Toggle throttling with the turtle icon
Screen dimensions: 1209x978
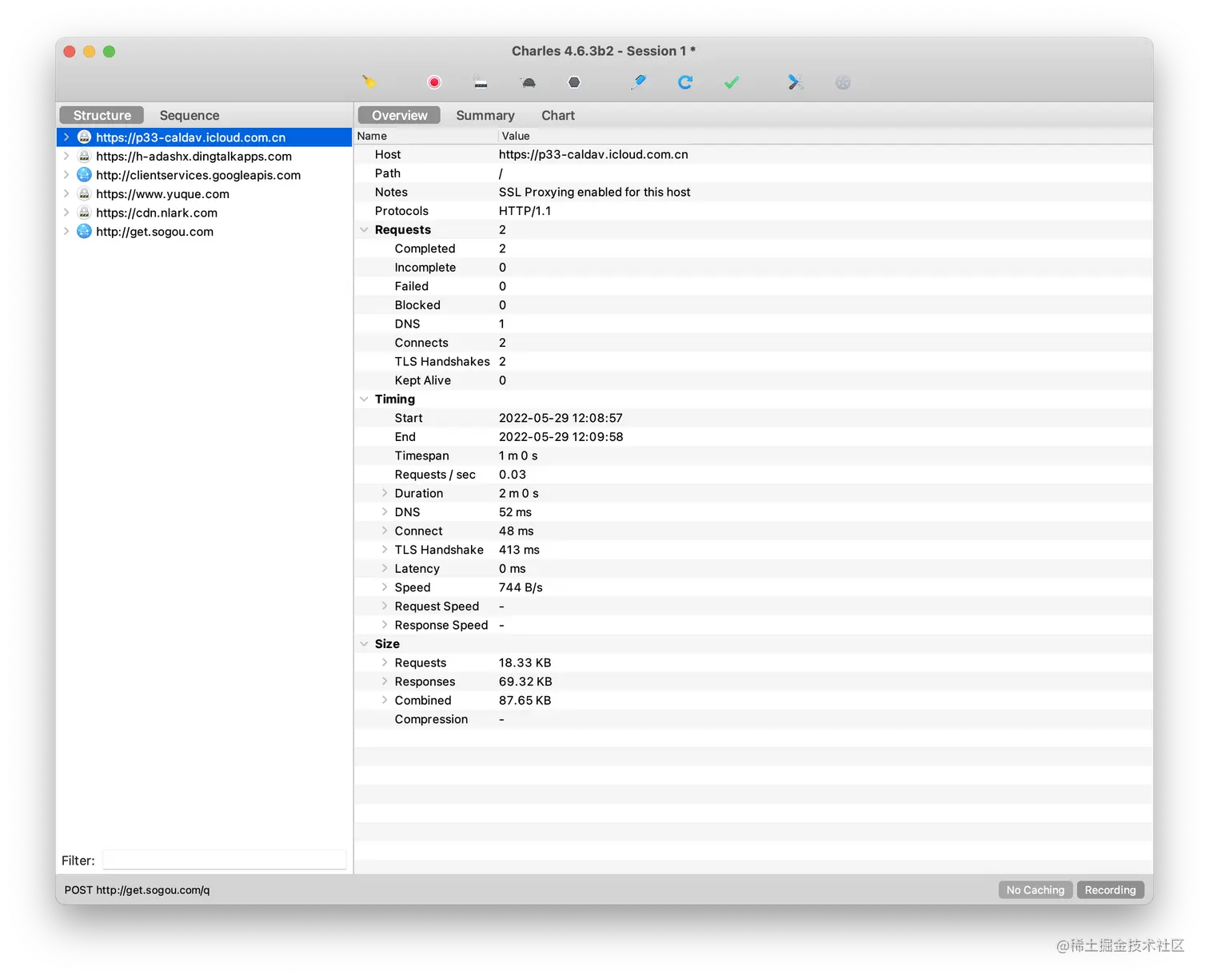pos(528,82)
